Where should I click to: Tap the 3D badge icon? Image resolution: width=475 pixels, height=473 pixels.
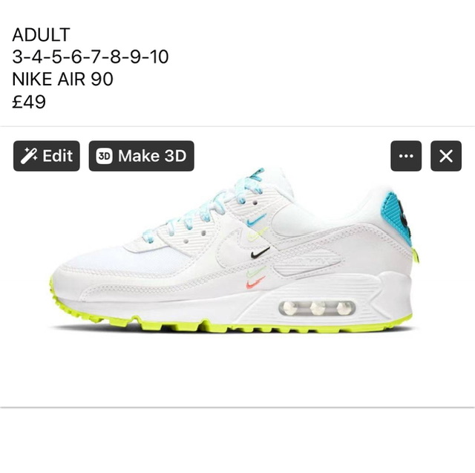pyautogui.click(x=104, y=156)
